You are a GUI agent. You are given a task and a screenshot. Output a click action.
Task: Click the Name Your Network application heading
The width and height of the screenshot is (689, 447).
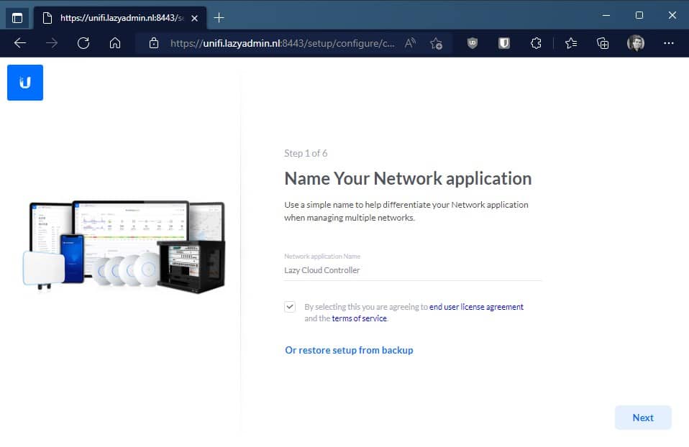pos(408,179)
